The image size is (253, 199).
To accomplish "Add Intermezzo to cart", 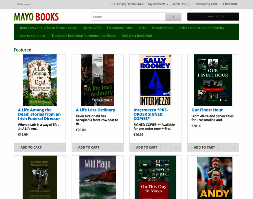I will pos(145,147).
